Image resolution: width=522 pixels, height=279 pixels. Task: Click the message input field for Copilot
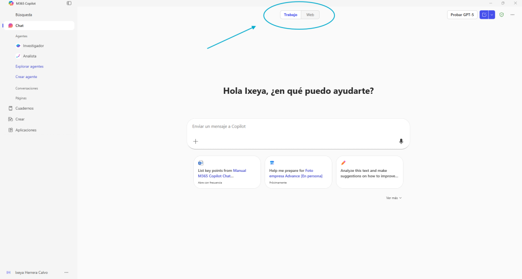(x=298, y=126)
